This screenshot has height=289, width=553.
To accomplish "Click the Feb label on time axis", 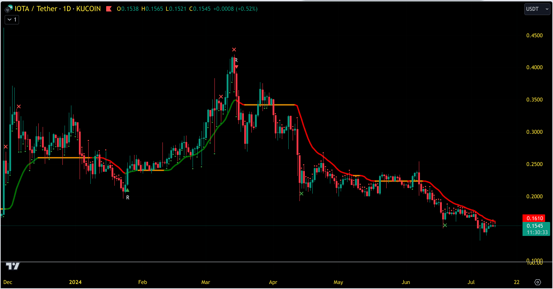I will 142,282.
